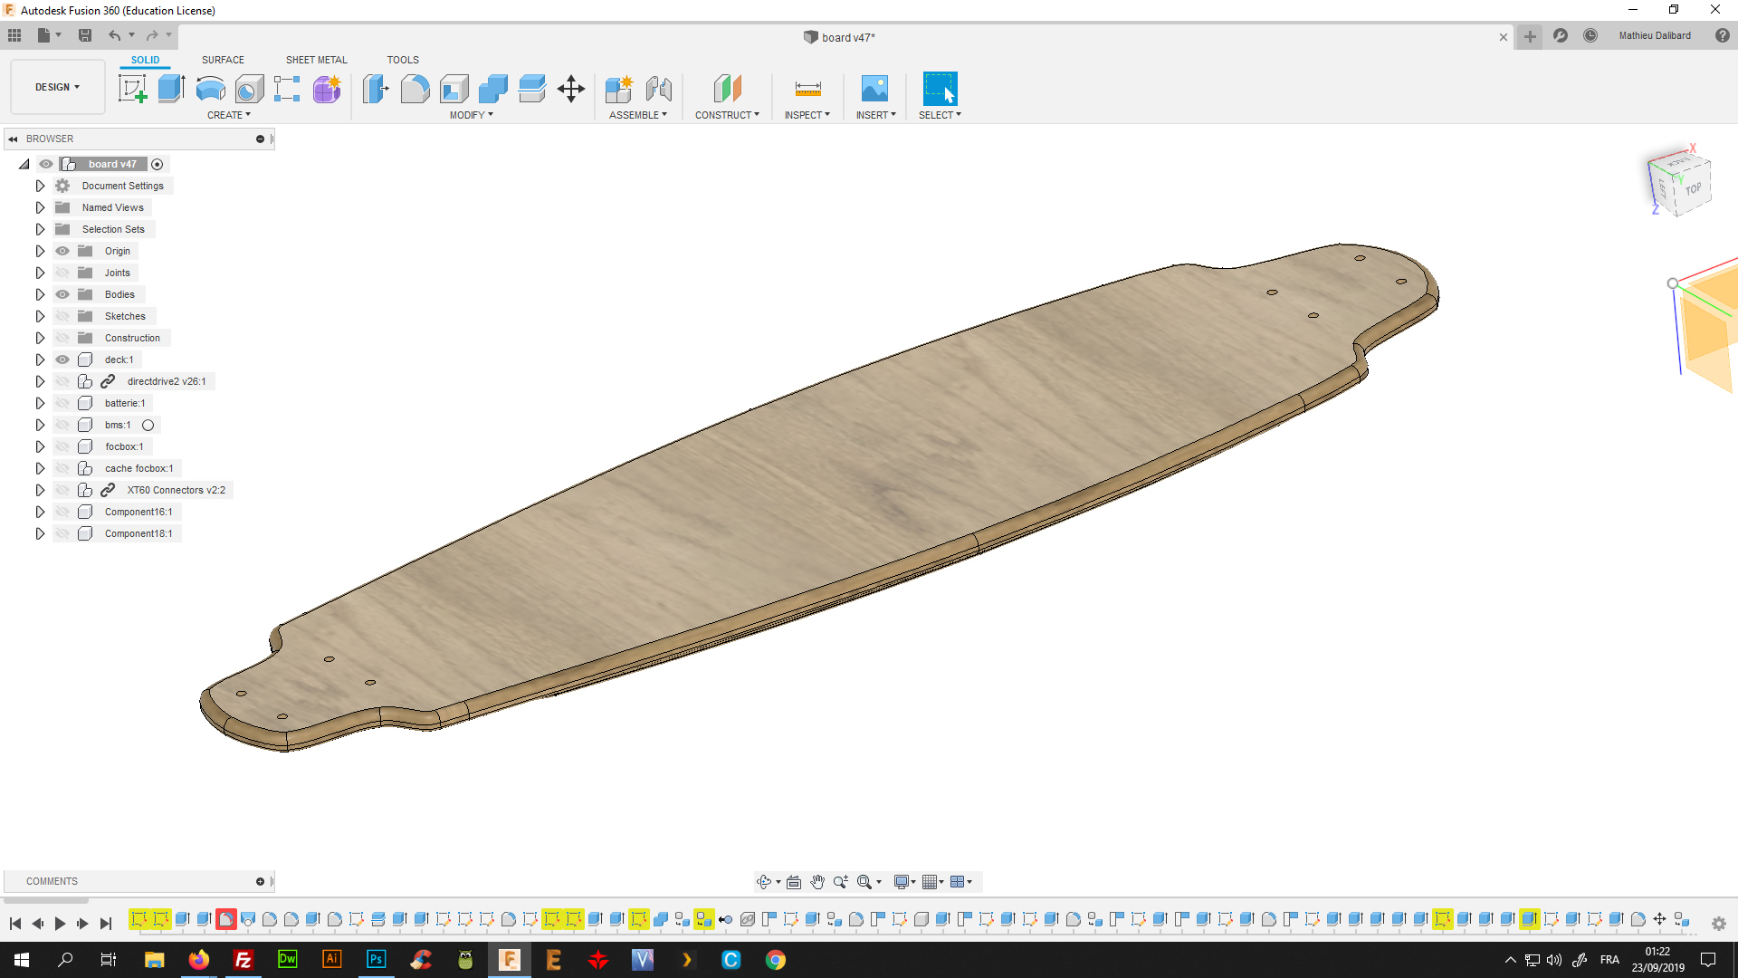Click the Fillet tool icon
1738x978 pixels.
pyautogui.click(x=415, y=89)
